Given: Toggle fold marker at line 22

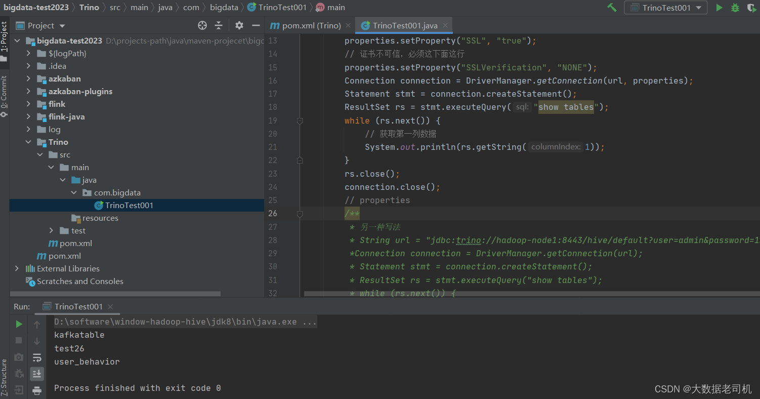Looking at the screenshot, I should (x=300, y=160).
